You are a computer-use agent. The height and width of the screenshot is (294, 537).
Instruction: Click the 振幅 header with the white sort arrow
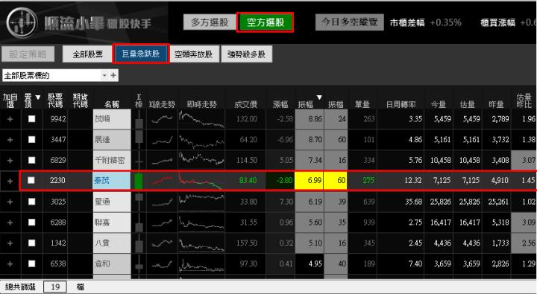[x=310, y=101]
